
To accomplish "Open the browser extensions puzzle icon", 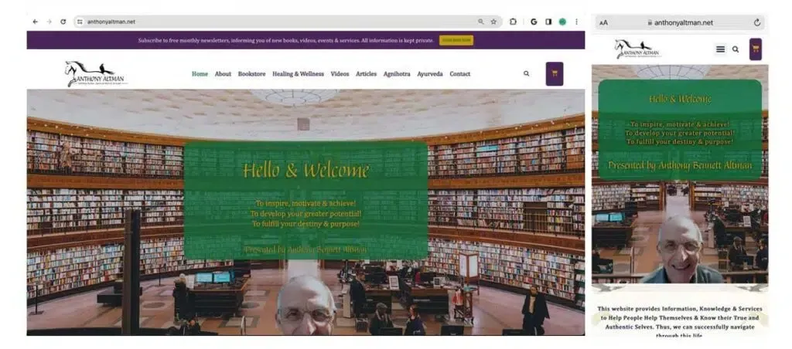I will coord(514,22).
